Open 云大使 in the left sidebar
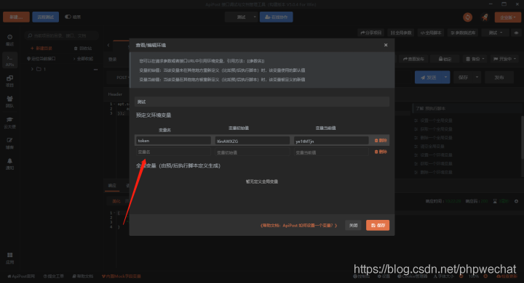The width and height of the screenshot is (524, 283). [x=9, y=123]
